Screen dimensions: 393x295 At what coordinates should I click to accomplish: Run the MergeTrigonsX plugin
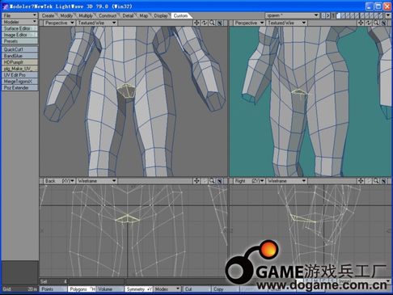[x=19, y=82]
